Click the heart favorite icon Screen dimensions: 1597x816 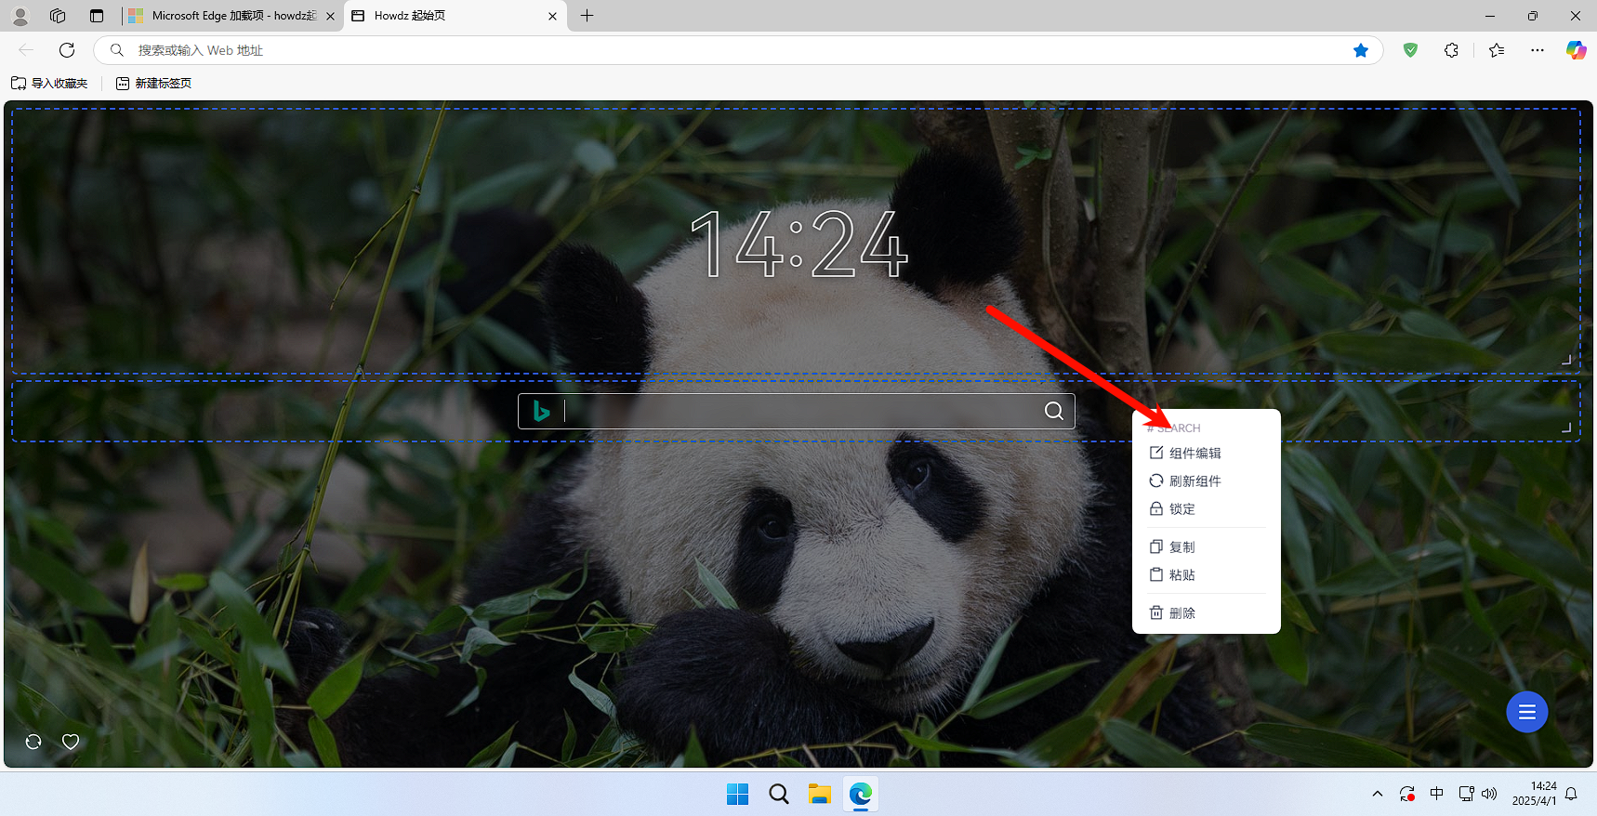point(71,742)
